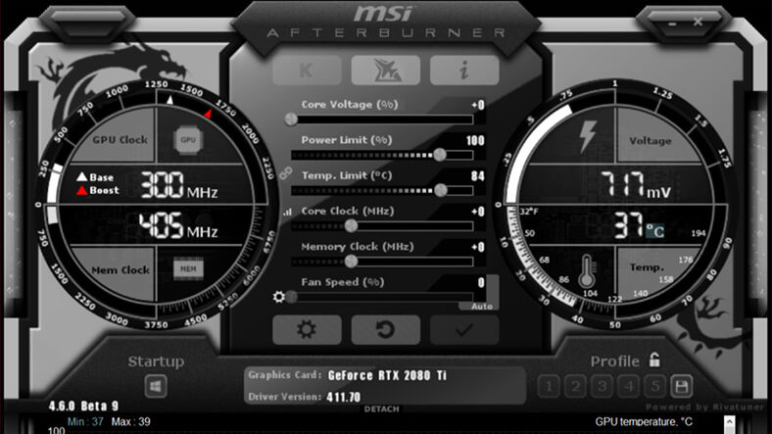
Task: Toggle the Startup Windows button
Action: point(156,386)
